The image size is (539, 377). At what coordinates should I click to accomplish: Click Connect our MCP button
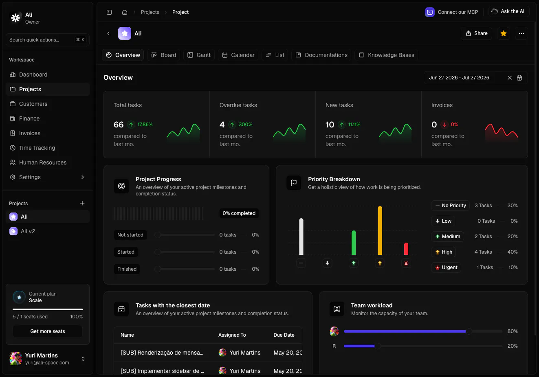(451, 12)
